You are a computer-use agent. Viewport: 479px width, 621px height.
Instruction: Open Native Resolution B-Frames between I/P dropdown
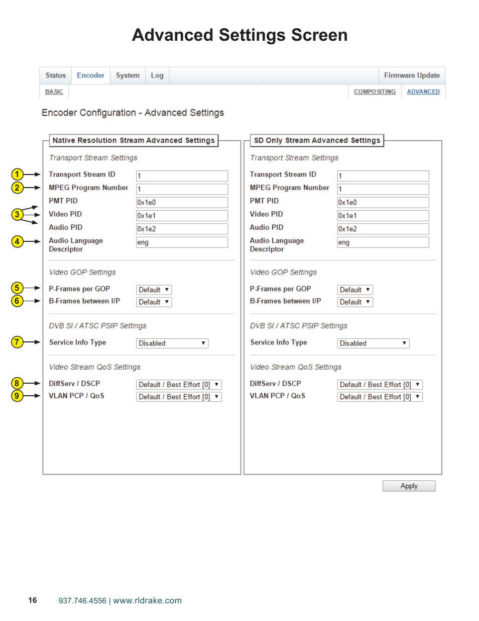click(x=154, y=302)
